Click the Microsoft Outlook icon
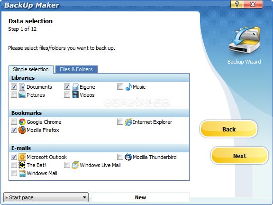Screen dimensions: 273x205 (x=22, y=157)
